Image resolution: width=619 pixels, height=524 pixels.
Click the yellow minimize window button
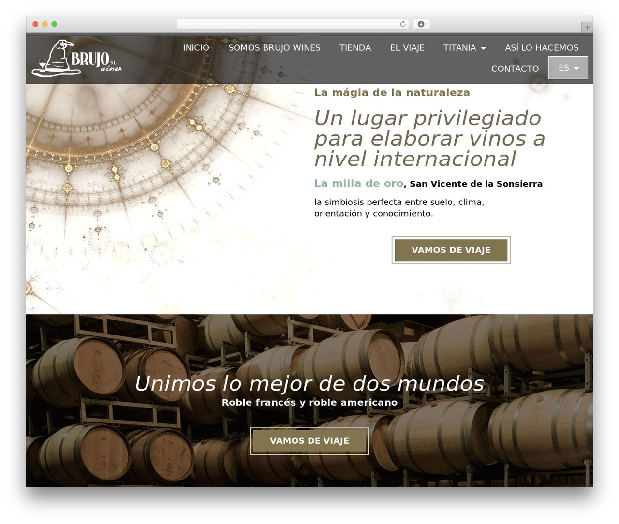[45, 24]
